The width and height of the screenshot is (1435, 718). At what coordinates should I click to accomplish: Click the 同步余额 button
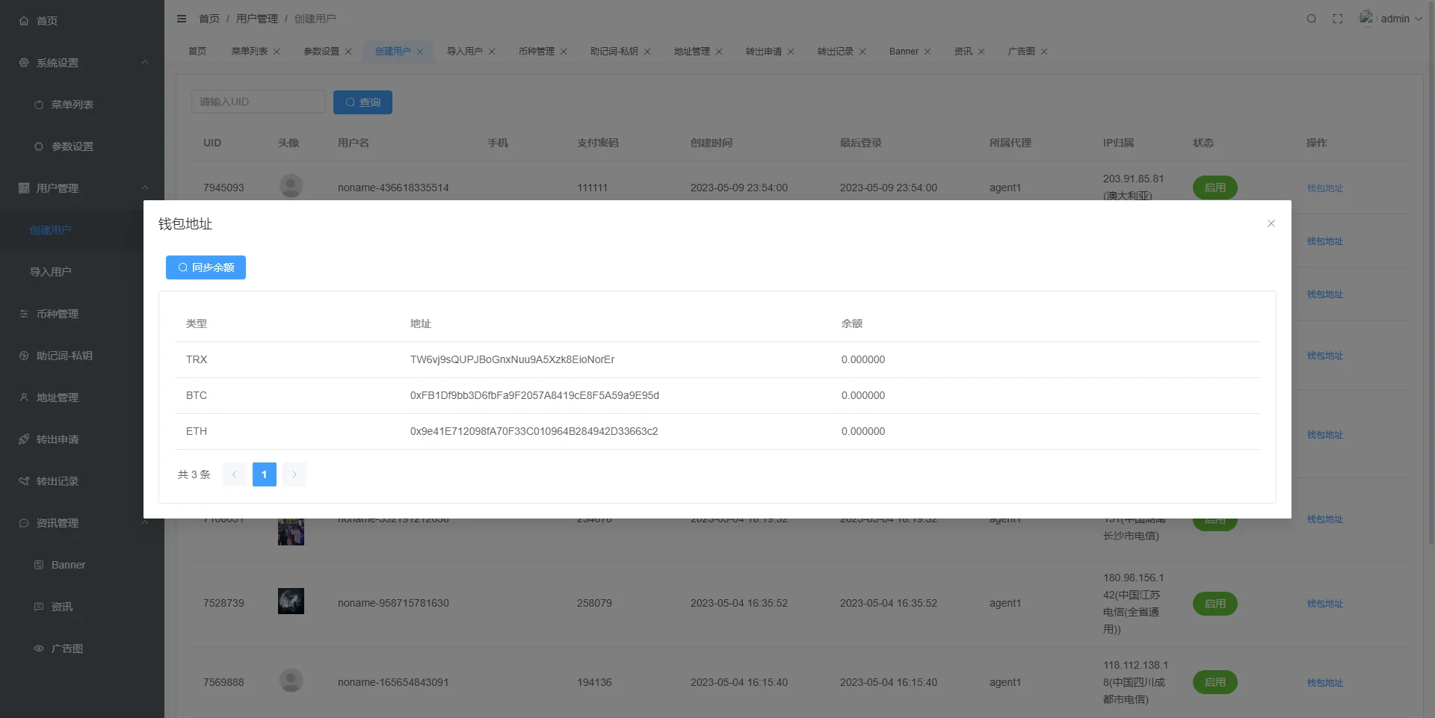(x=206, y=267)
